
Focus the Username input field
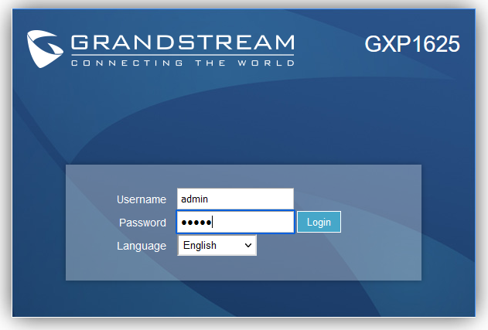click(235, 199)
